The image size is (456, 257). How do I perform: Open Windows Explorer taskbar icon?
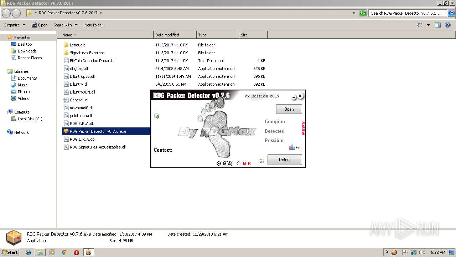click(x=40, y=252)
